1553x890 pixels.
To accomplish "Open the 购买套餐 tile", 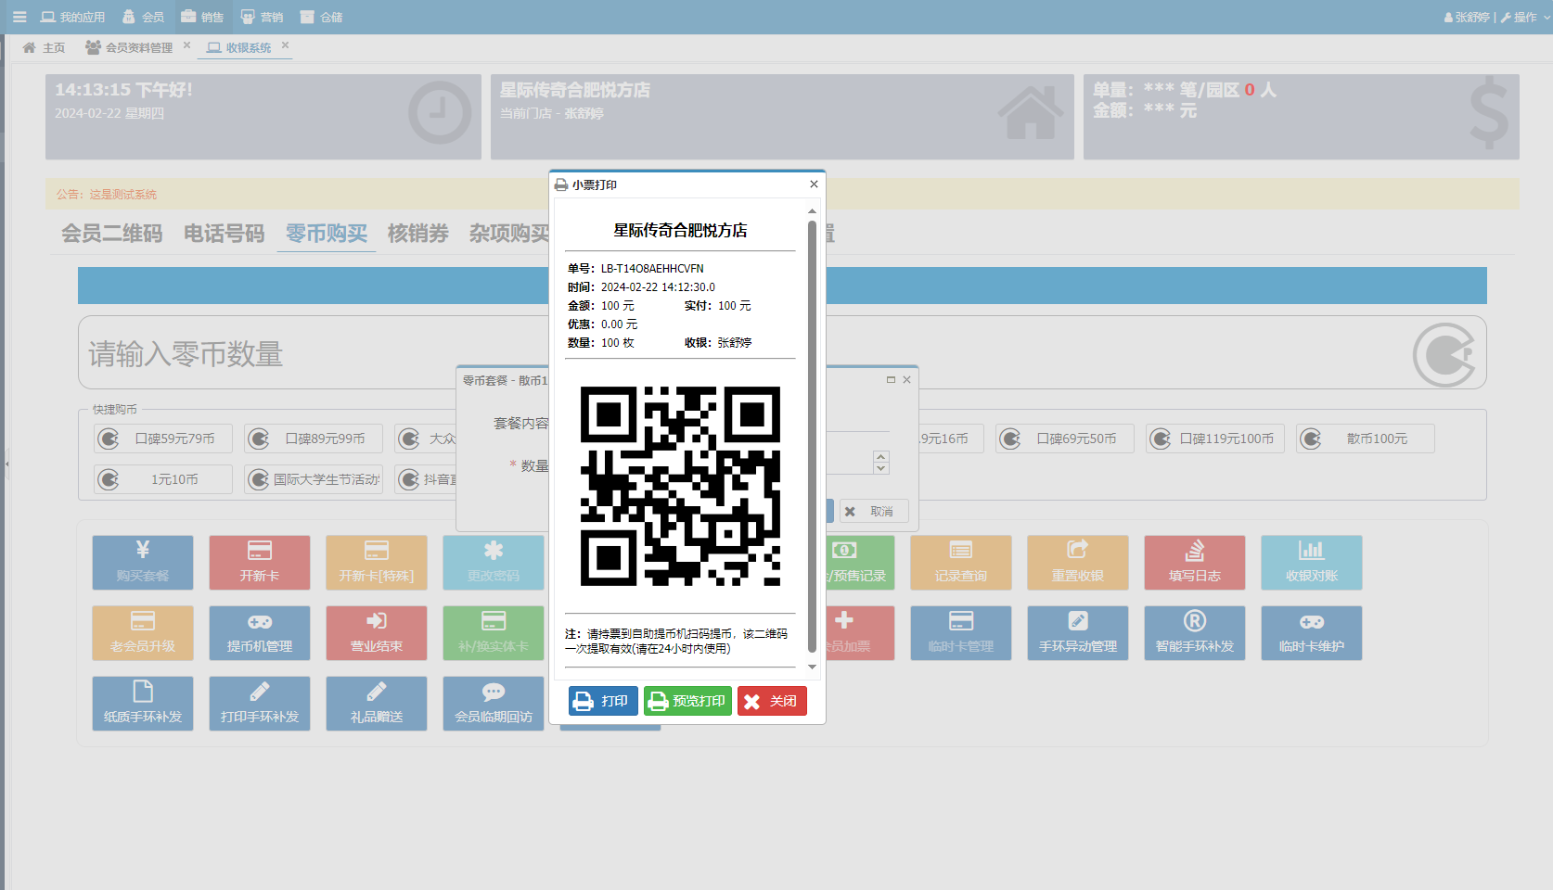I will [143, 563].
